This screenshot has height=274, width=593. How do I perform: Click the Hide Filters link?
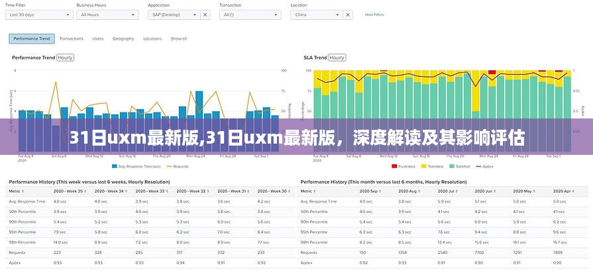[x=374, y=14]
